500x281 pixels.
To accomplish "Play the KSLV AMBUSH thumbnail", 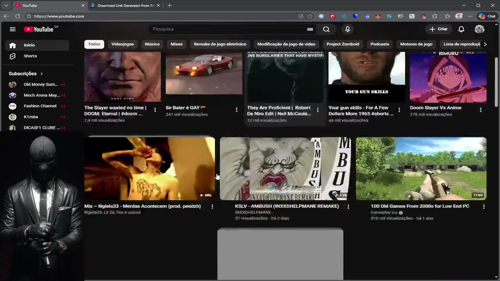I will 285,169.
